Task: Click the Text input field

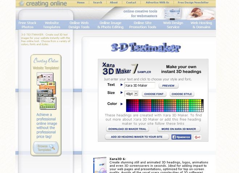Action: pos(140,85)
